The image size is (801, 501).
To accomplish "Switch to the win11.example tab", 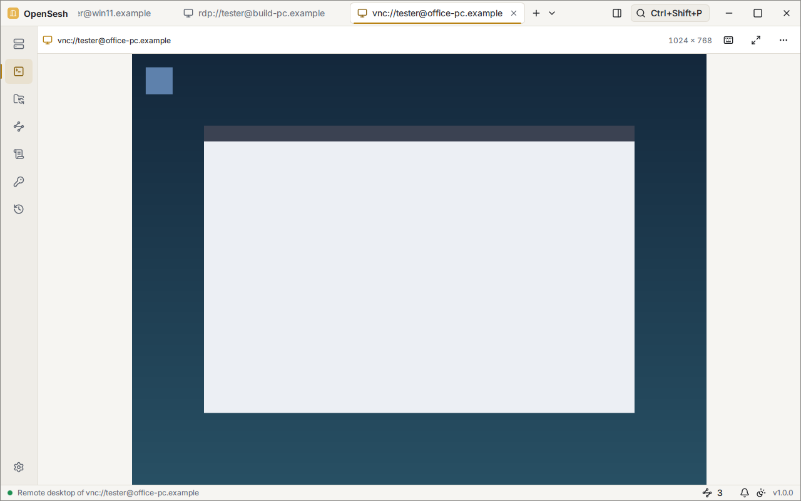I will tap(118, 13).
